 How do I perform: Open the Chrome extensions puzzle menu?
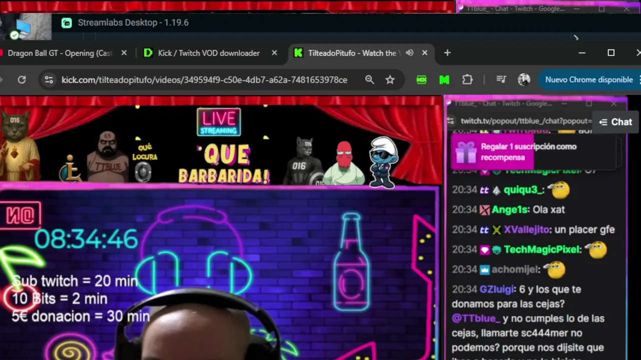467,79
